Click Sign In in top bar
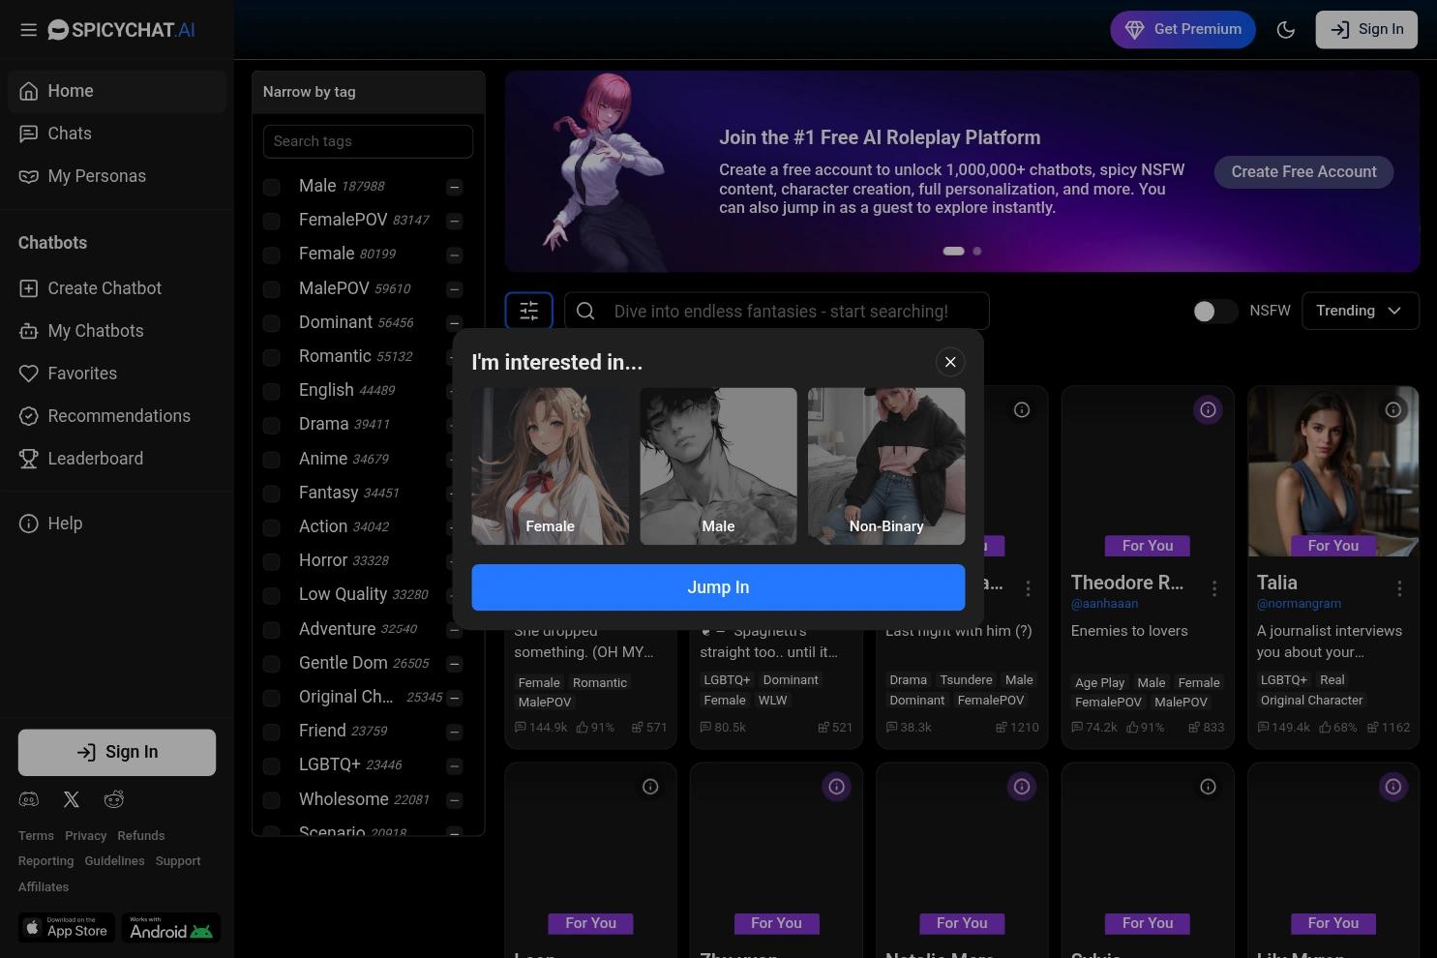 click(x=1366, y=30)
